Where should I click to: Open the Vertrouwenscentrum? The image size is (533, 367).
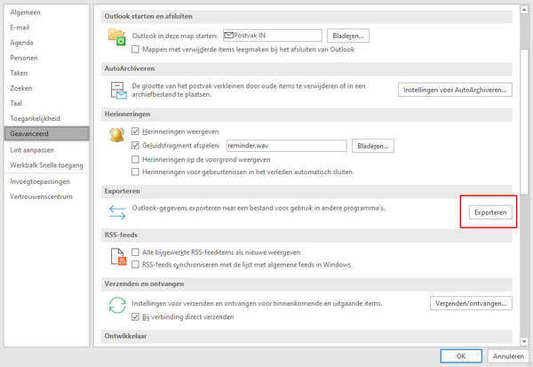click(x=46, y=196)
